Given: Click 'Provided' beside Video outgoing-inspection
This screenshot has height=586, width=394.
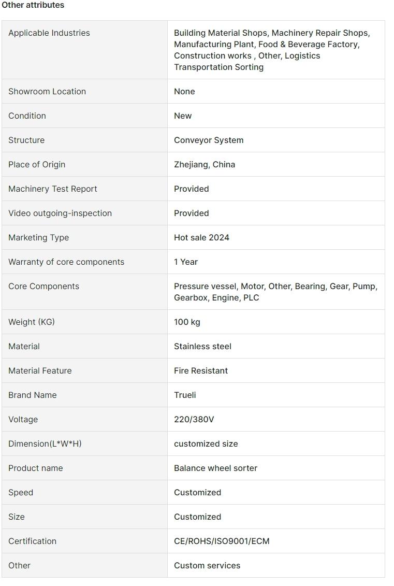Looking at the screenshot, I should (192, 213).
